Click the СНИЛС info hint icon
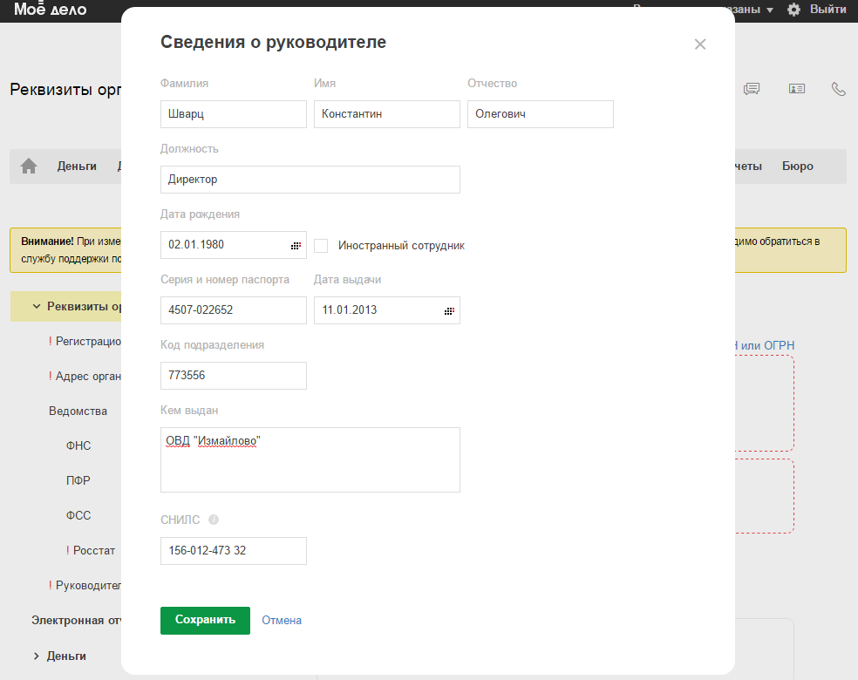The image size is (858, 680). 214,520
